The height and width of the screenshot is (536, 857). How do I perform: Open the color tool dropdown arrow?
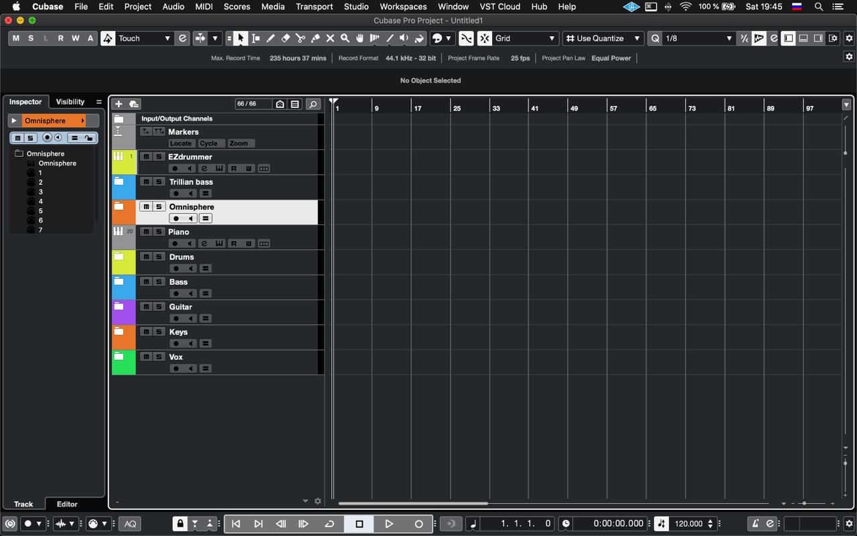click(449, 38)
